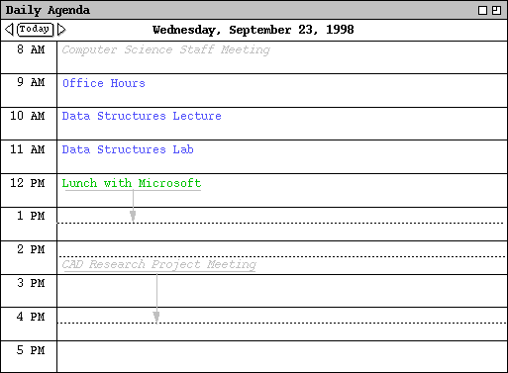
Task: Open the Office Hours appointment
Action: tap(104, 83)
